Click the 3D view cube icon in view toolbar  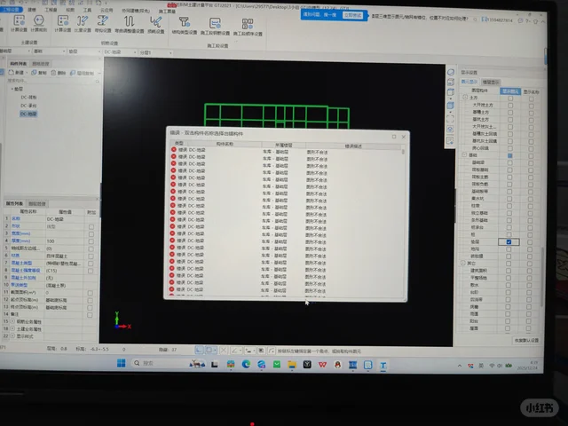pyautogui.click(x=451, y=83)
